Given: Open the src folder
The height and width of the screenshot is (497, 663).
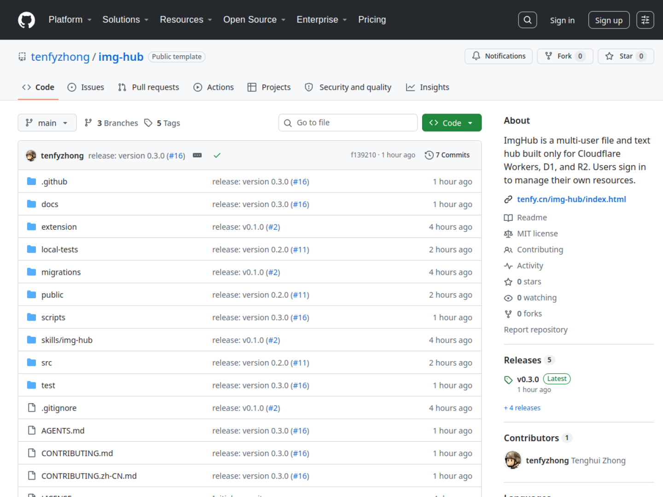Looking at the screenshot, I should 47,363.
